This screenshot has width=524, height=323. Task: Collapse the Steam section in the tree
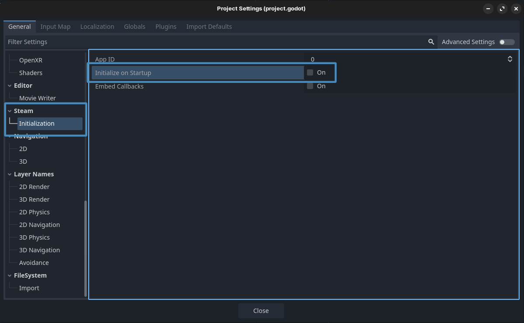point(10,111)
